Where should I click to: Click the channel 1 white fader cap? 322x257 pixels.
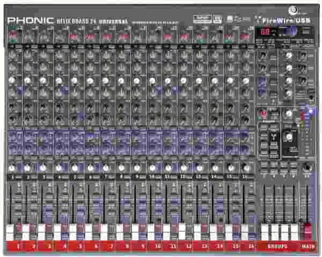coord(10,232)
